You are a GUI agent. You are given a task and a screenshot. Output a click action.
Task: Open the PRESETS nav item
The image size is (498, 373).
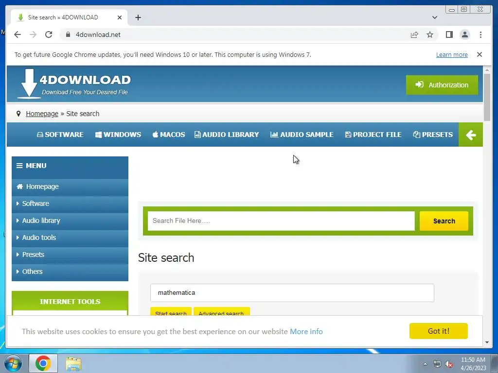click(433, 135)
